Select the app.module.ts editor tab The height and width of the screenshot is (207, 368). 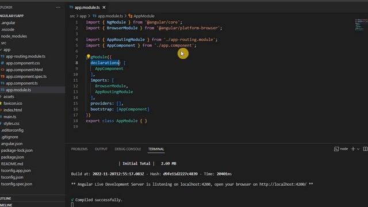point(87,7)
